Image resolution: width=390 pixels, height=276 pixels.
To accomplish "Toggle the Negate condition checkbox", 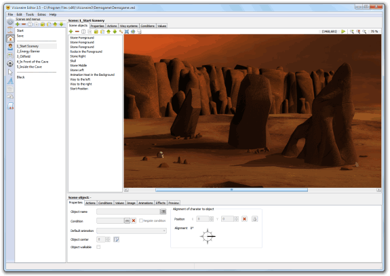I will pyautogui.click(x=141, y=220).
